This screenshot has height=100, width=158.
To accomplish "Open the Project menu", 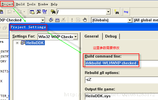I will click(x=7, y=4).
